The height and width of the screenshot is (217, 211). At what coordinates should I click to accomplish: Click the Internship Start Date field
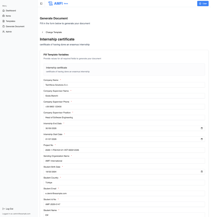(124, 139)
